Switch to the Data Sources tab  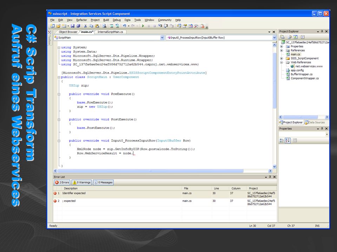315,122
